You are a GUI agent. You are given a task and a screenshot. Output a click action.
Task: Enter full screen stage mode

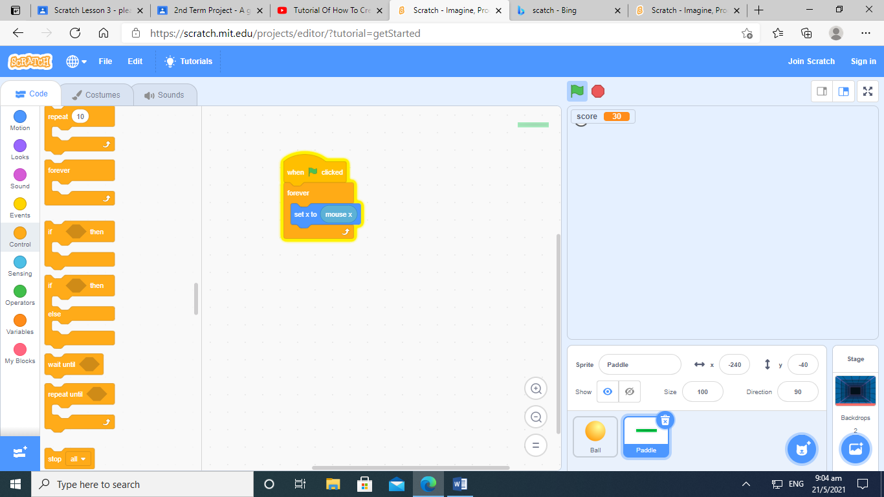868,92
